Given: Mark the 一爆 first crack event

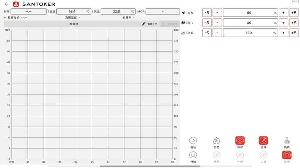Looking at the screenshot, I should click(x=240, y=155).
